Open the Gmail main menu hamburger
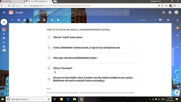Screen dimensions: 181x102 click(x=4, y=12)
